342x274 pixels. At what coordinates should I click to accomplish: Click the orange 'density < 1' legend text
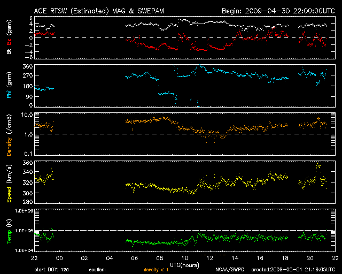(156, 270)
